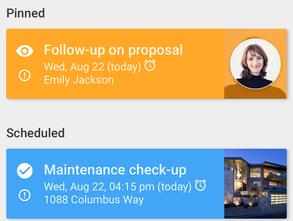
Task: Click the Wed, Aug 22 (today) date
Action: point(92,67)
